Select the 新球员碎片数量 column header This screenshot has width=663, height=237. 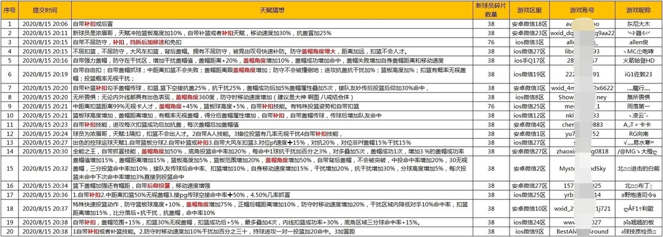click(x=491, y=10)
